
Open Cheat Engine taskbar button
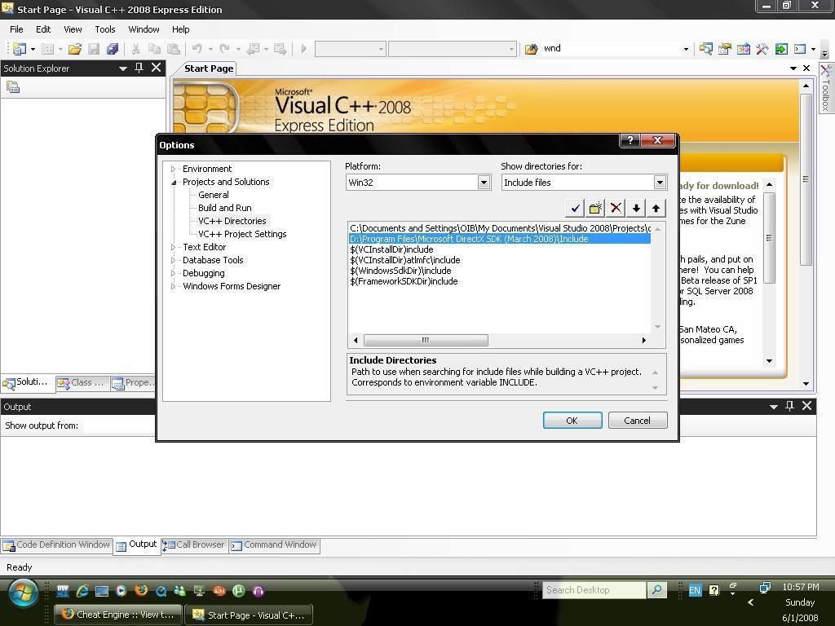119,615
